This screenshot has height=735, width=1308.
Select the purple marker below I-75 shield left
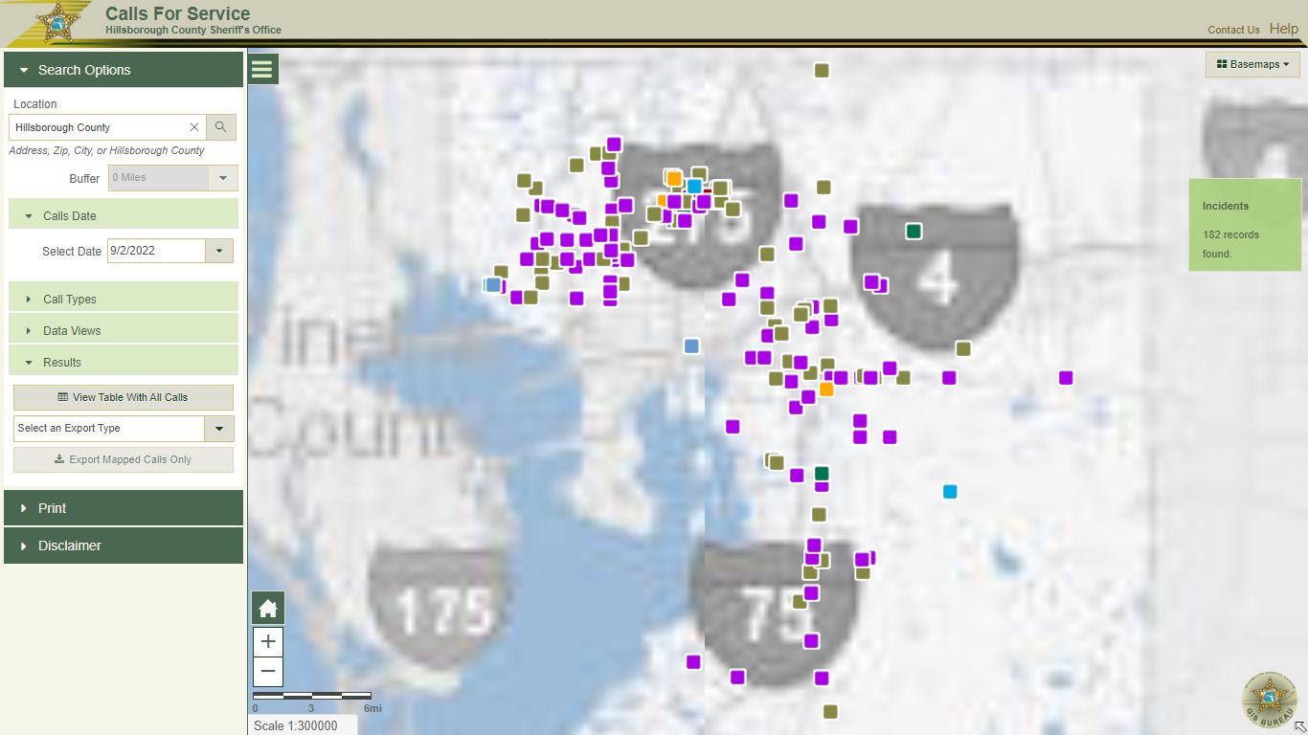(x=693, y=662)
